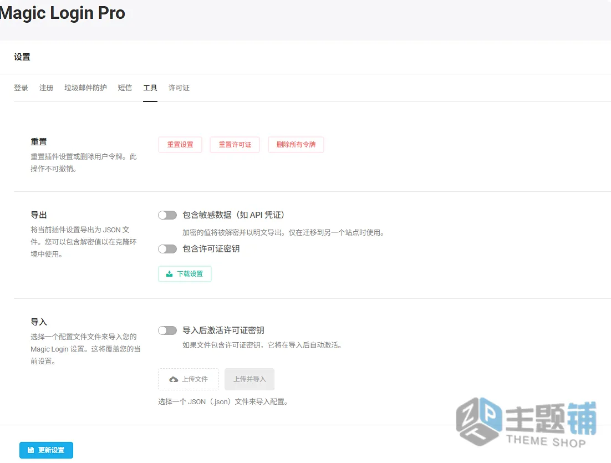Screen dimensions: 611x463
Task: Select the 工具 tab
Action: (150, 88)
